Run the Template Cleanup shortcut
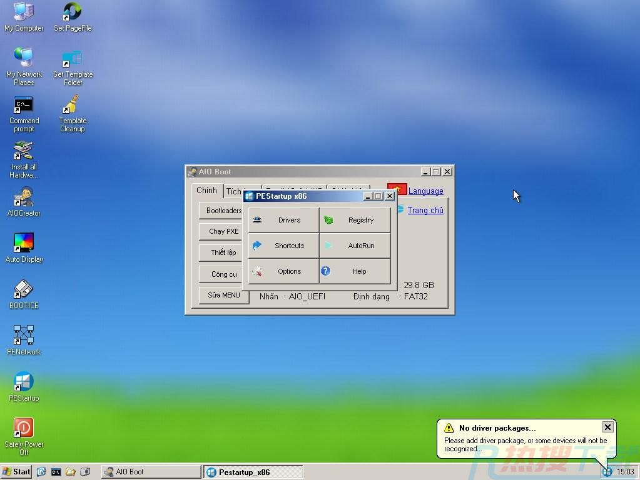Viewport: 640px width, 480px height. [72, 113]
